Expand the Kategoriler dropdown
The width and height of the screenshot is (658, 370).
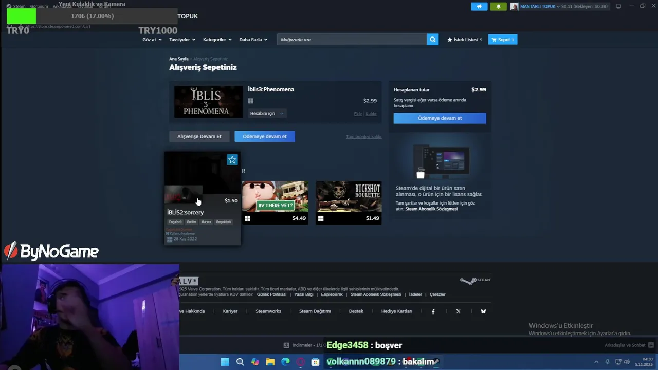(217, 40)
